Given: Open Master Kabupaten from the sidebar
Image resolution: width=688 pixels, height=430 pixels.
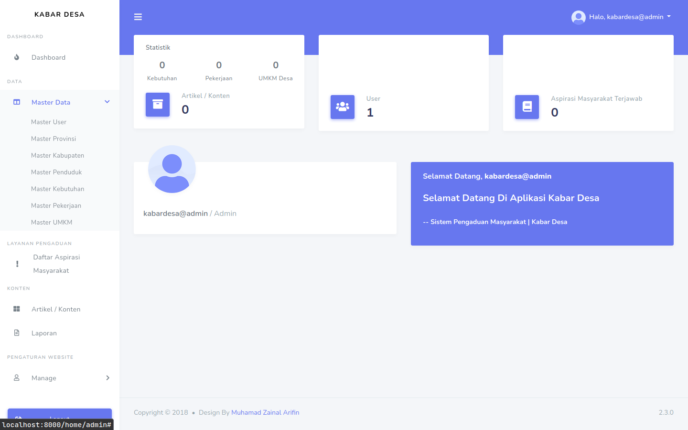Looking at the screenshot, I should 57,155.
